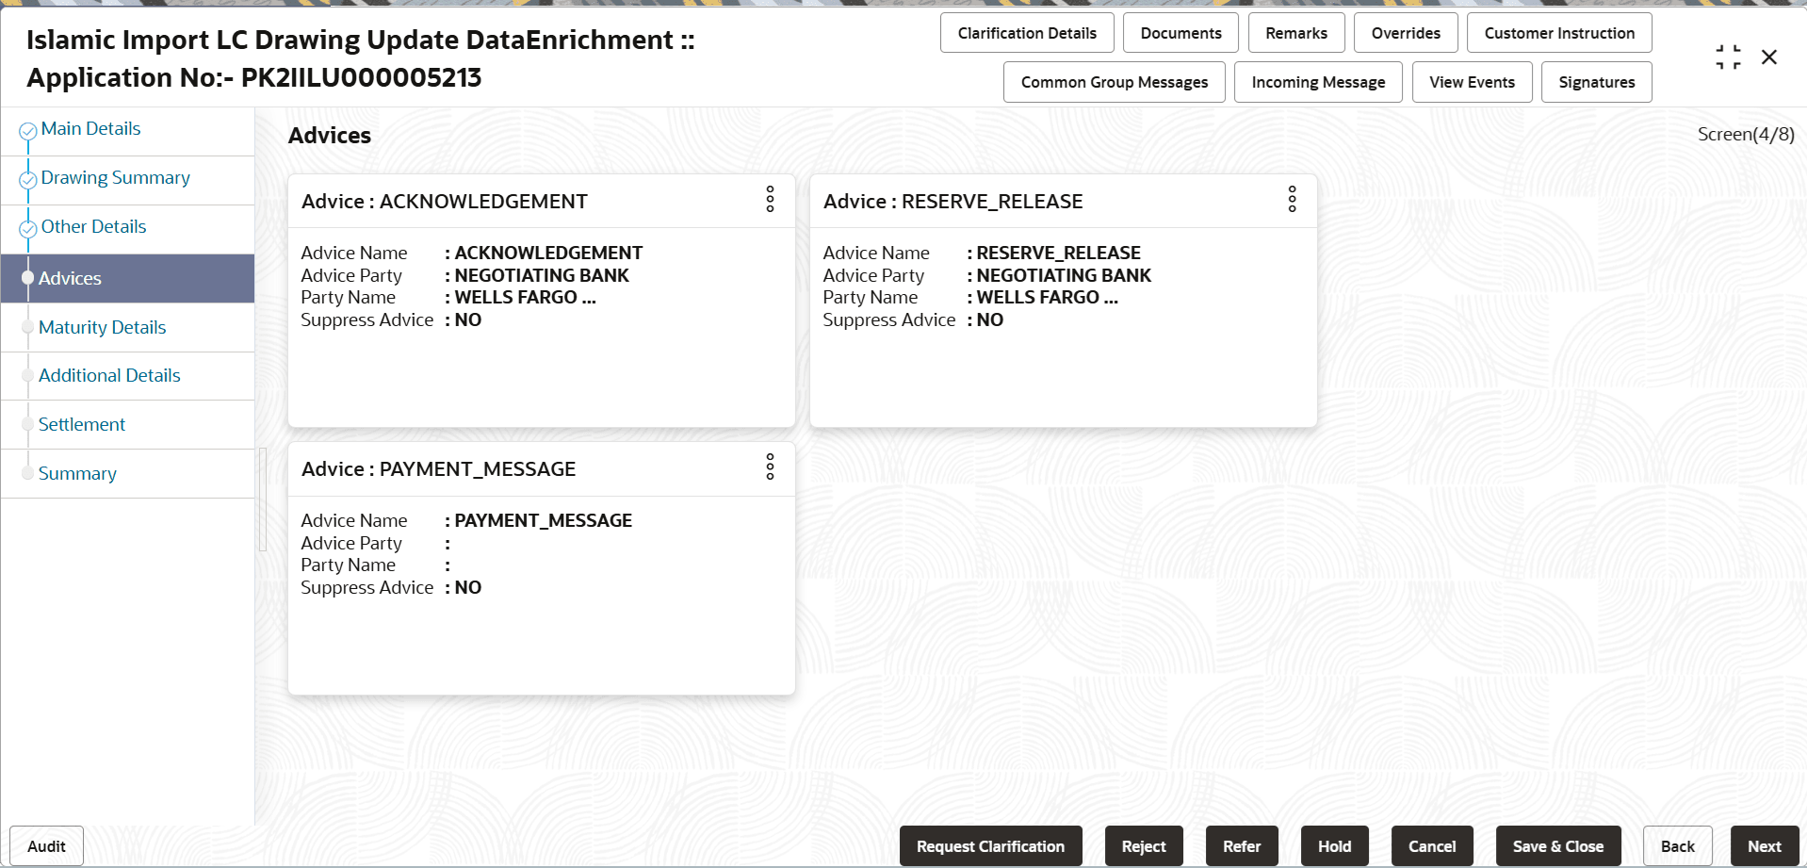Go to the Settlement step
This screenshot has height=868, width=1807.
pyautogui.click(x=81, y=424)
